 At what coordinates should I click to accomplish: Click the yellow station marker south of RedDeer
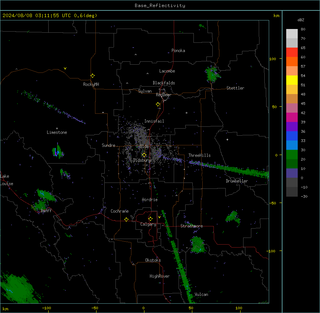158,104
